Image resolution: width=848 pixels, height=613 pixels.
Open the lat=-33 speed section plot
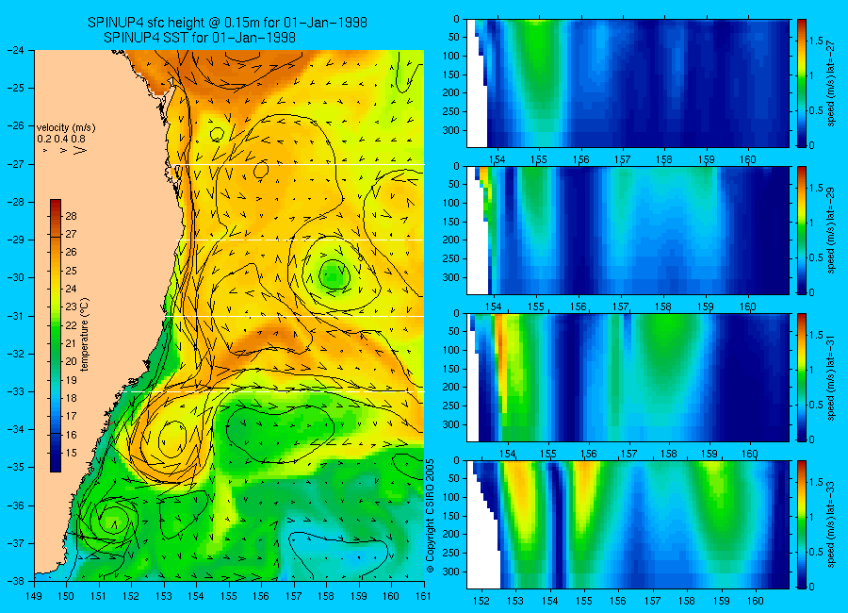point(628,524)
